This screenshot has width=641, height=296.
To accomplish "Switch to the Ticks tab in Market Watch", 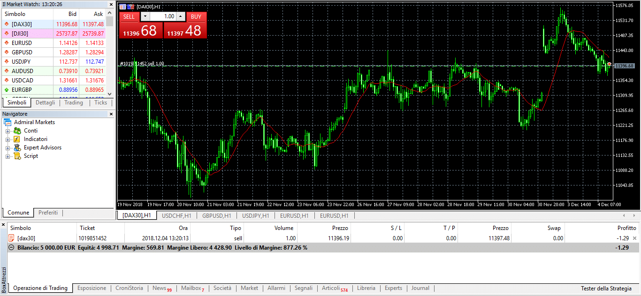I will pos(100,103).
